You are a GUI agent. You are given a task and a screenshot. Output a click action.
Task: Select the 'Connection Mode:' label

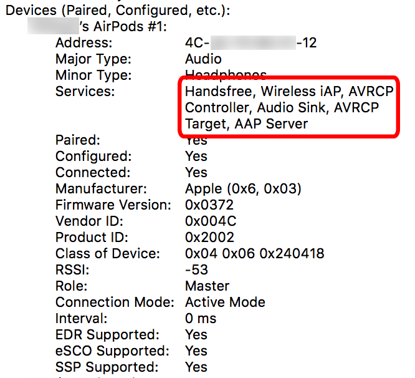pyautogui.click(x=115, y=302)
